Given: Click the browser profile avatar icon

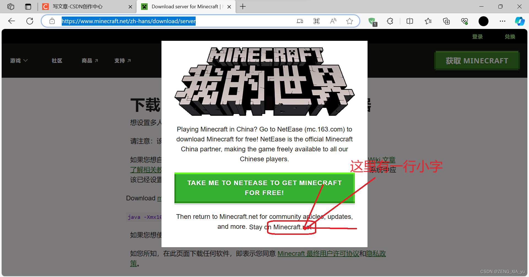Looking at the screenshot, I should click(483, 21).
